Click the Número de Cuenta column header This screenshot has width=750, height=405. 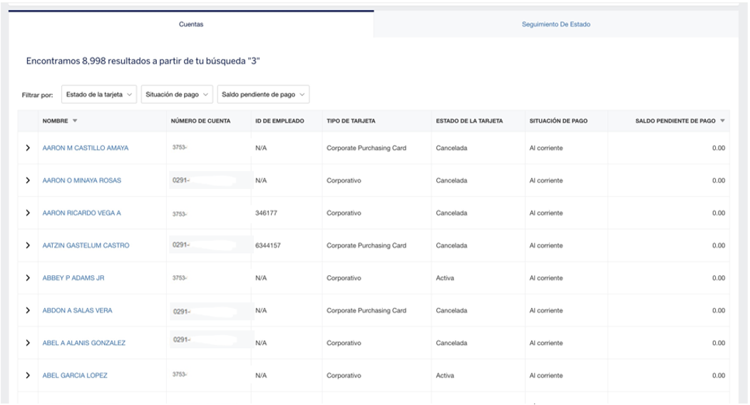tap(200, 121)
